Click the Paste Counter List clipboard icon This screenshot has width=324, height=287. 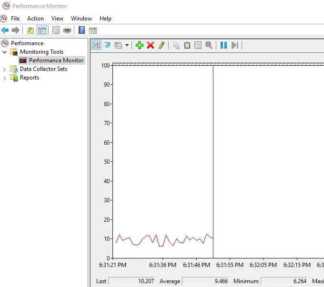[187, 45]
